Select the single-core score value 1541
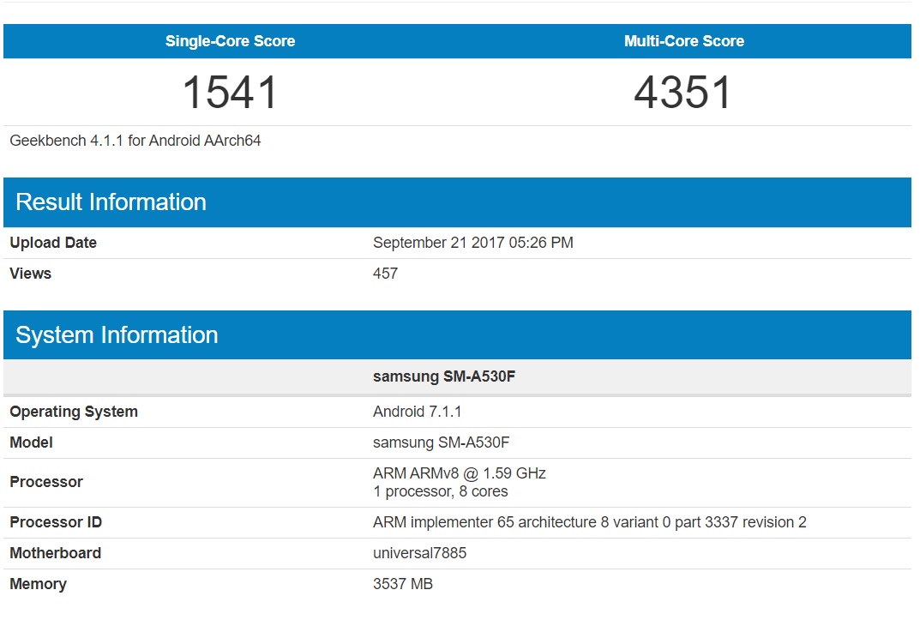 pos(230,93)
